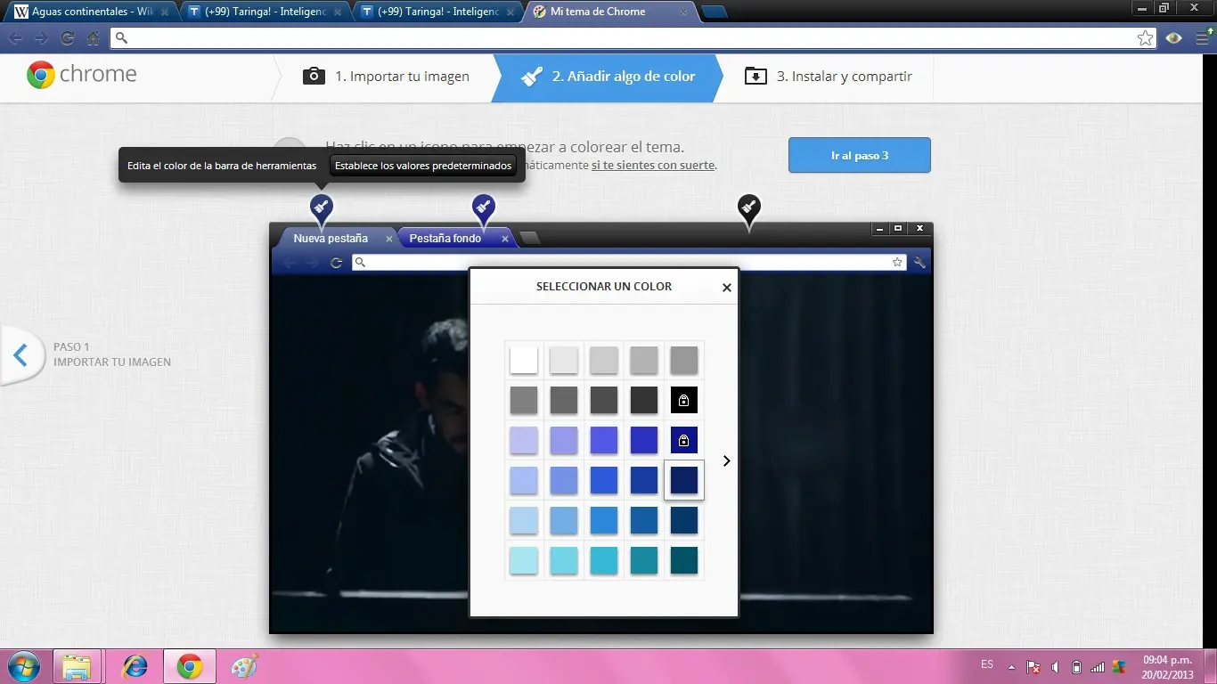Click the browser Forward arrow
The height and width of the screenshot is (684, 1217).
pos(42,38)
